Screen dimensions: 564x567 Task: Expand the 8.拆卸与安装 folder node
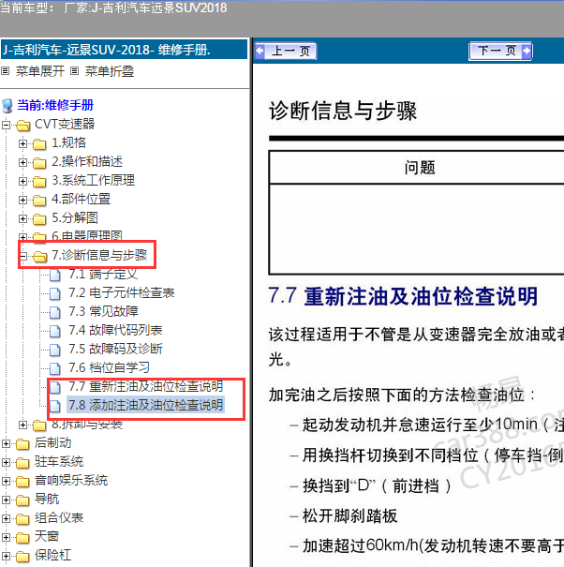click(22, 425)
